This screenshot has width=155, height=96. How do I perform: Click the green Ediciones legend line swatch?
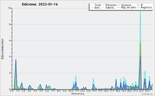tap(103, 5)
